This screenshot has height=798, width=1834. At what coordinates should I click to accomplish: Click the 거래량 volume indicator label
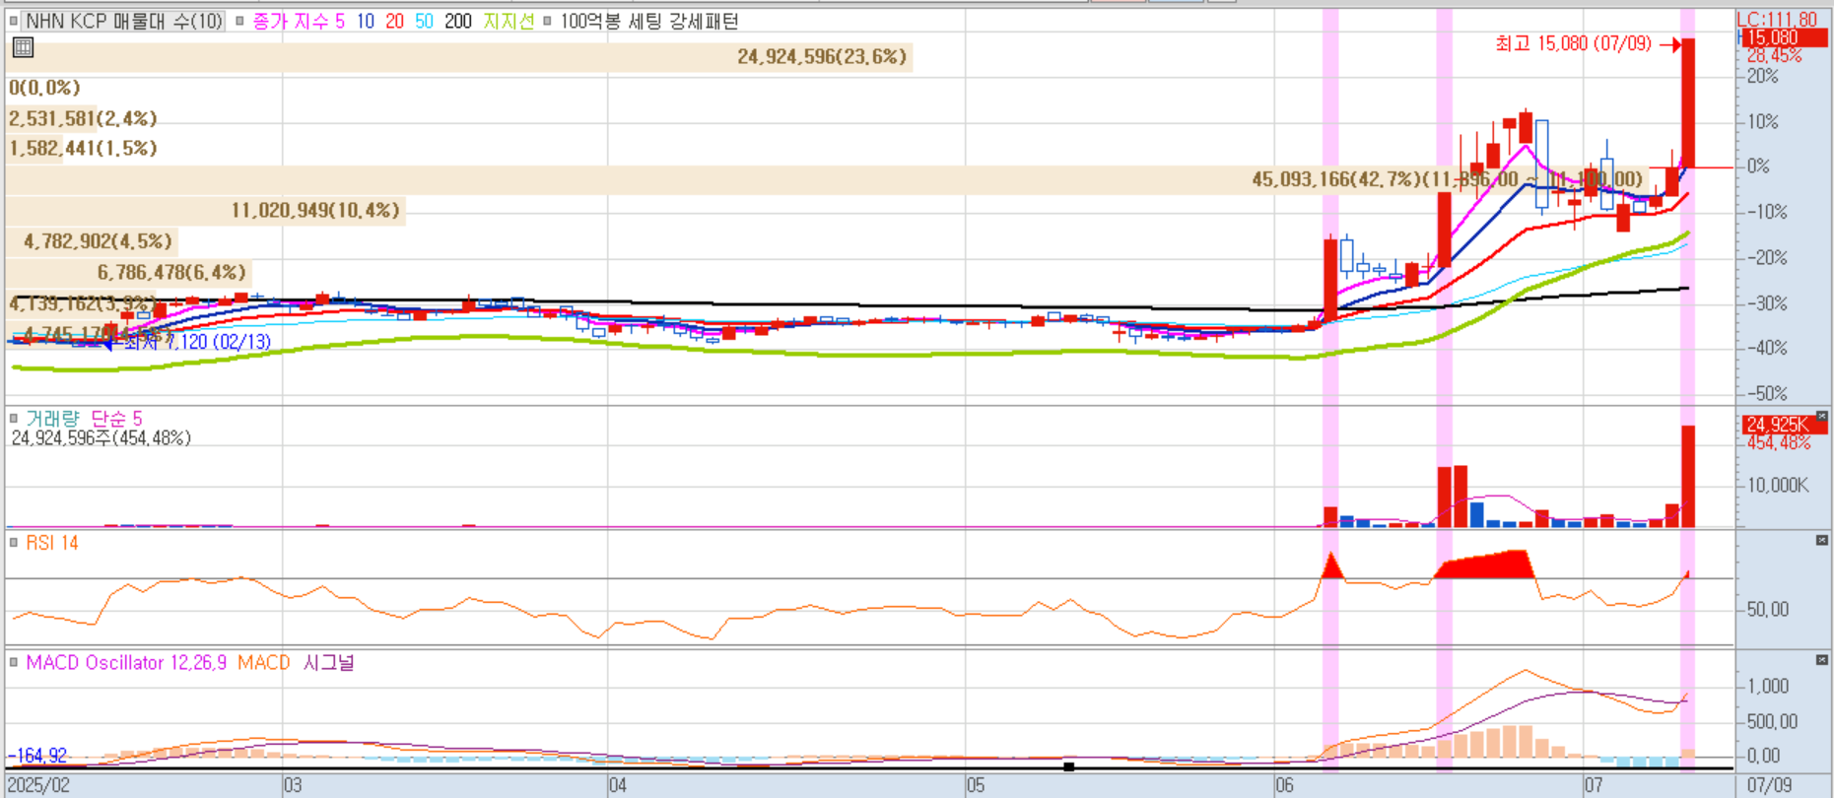coord(52,419)
